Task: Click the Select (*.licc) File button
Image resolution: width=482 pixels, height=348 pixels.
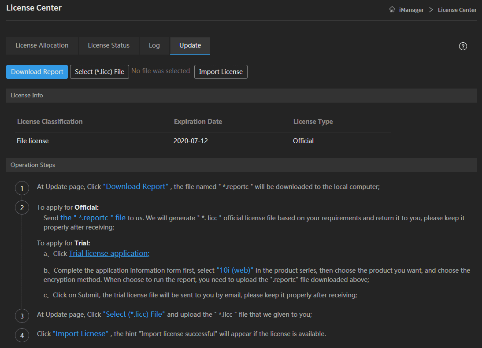Action: point(100,72)
